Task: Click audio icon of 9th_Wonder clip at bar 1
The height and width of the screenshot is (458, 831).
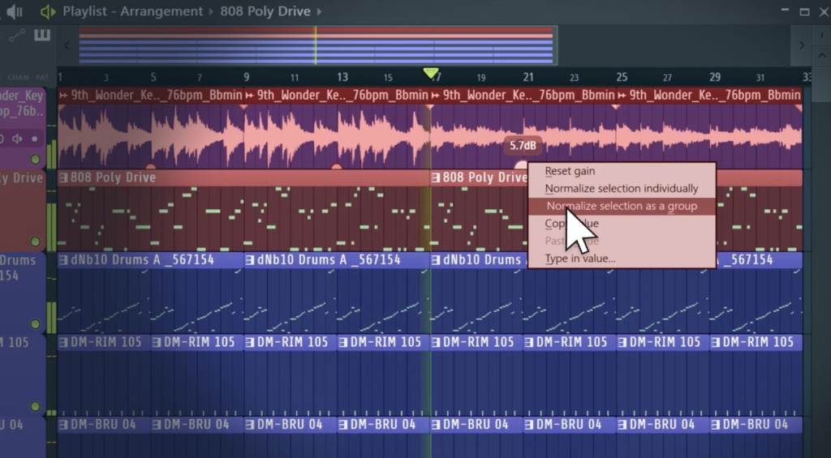Action: pos(63,96)
